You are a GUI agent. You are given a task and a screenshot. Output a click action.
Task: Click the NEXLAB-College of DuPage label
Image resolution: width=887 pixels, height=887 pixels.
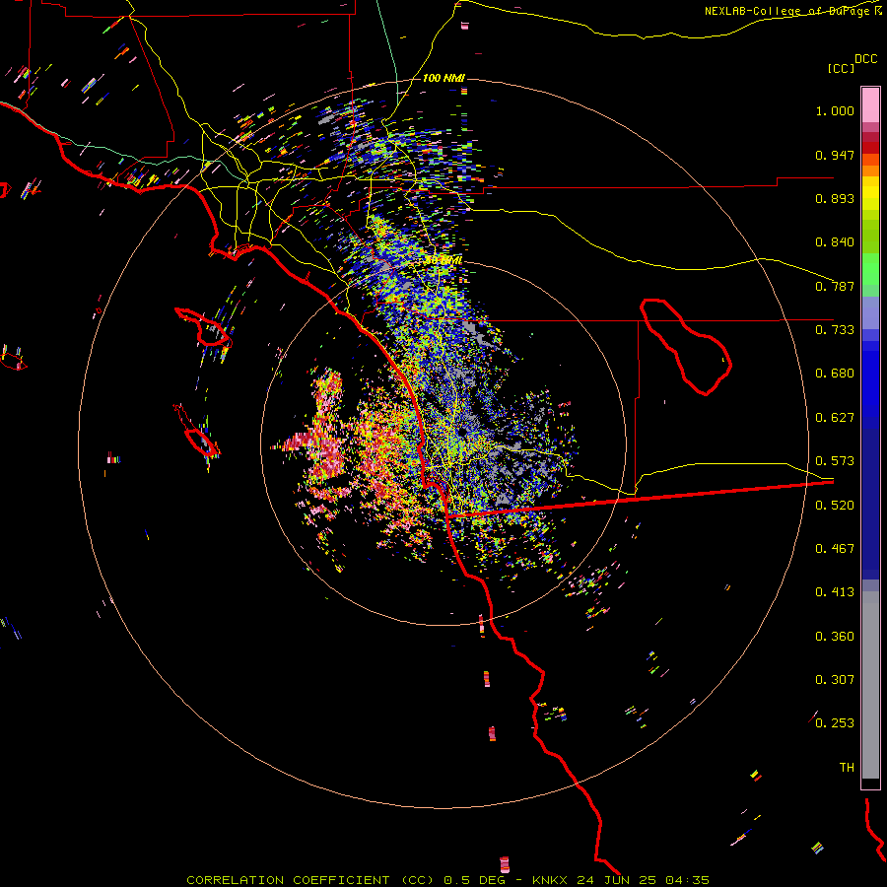click(x=787, y=11)
